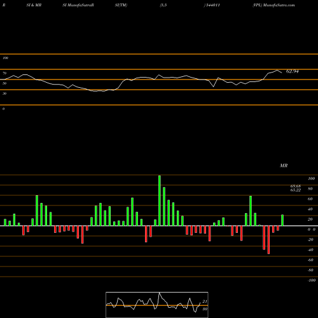This screenshot has height=318, width=318.
Task: Click the RSI 70 axis label
Action: pos(4,73)
